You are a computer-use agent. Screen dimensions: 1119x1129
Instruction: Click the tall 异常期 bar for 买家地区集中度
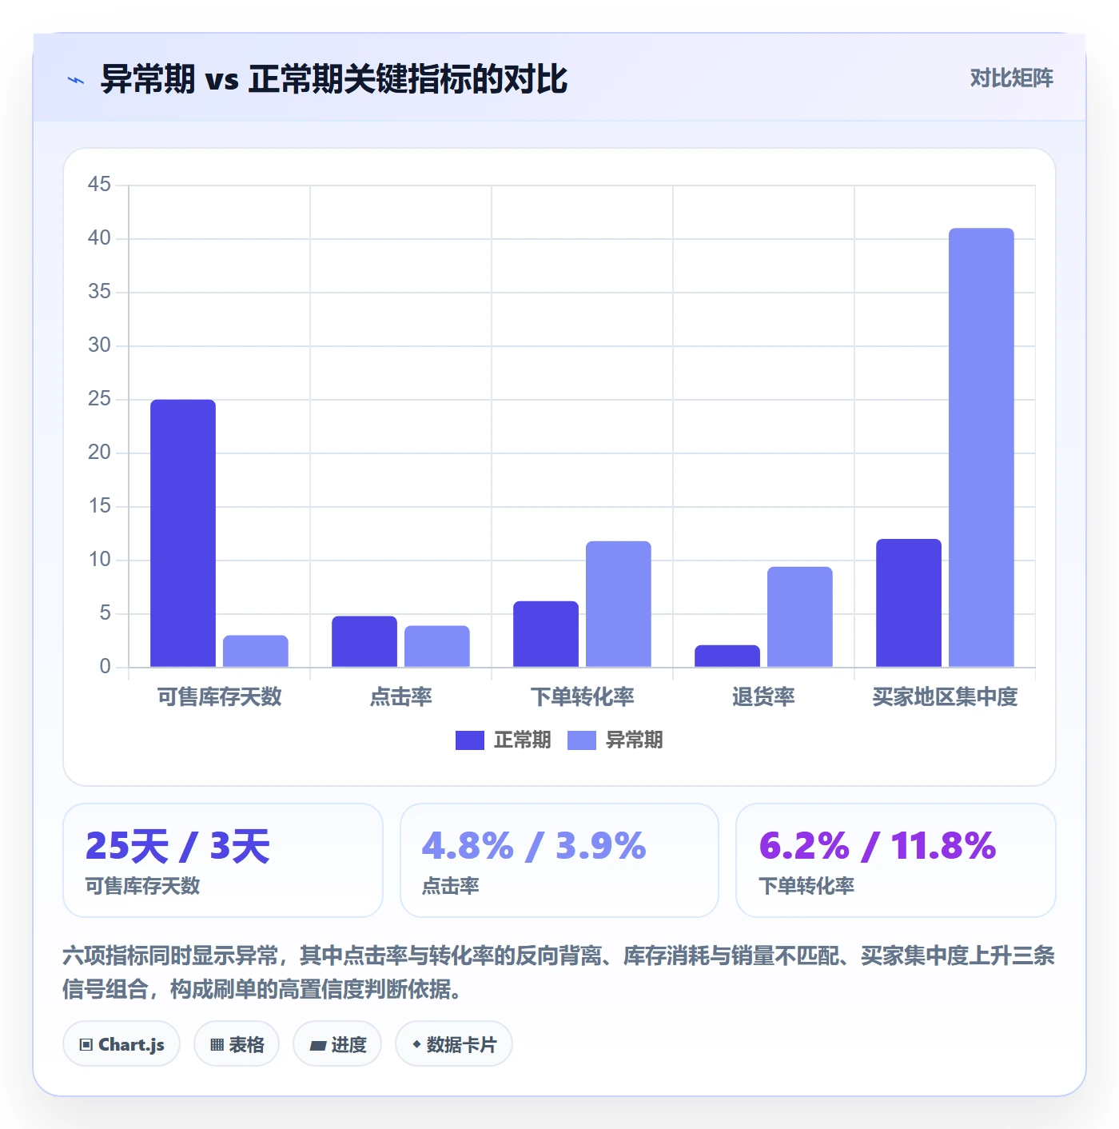coord(982,448)
